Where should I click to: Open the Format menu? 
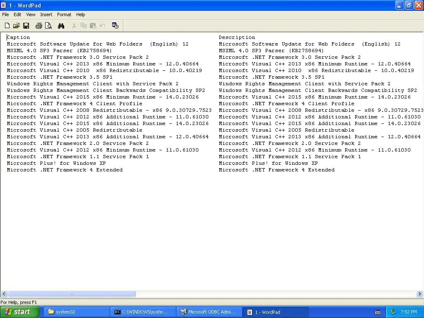(64, 14)
